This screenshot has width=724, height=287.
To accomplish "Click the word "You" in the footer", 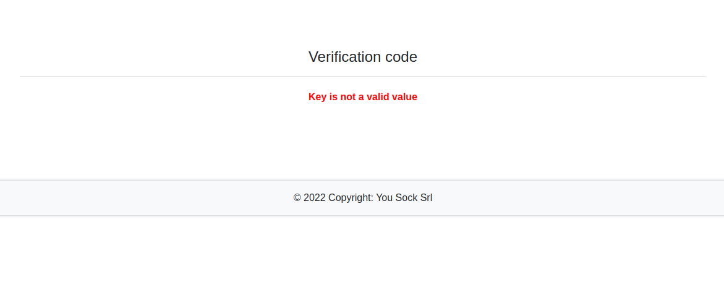I will pyautogui.click(x=385, y=198).
